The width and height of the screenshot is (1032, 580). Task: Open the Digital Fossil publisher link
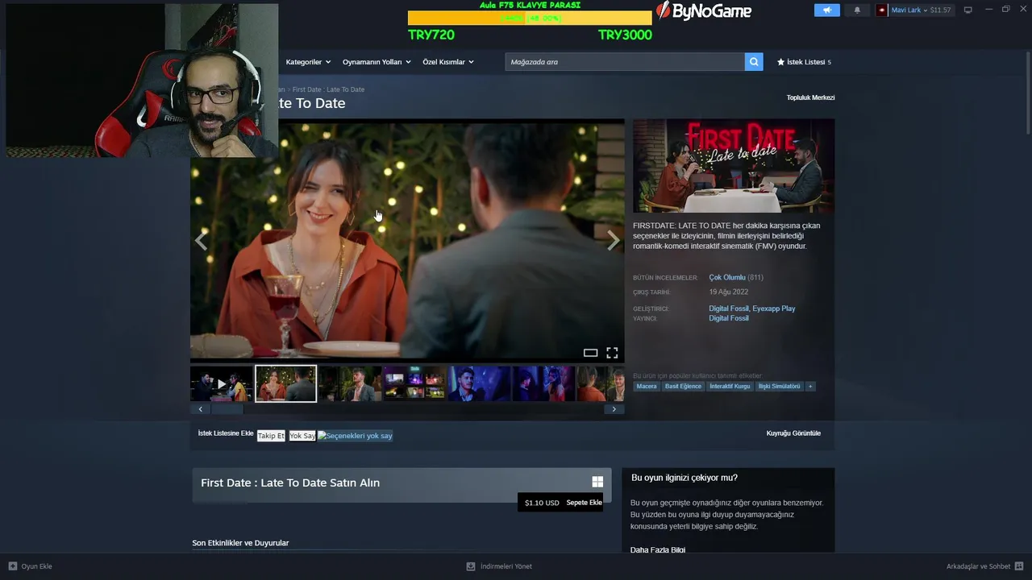[x=729, y=318]
